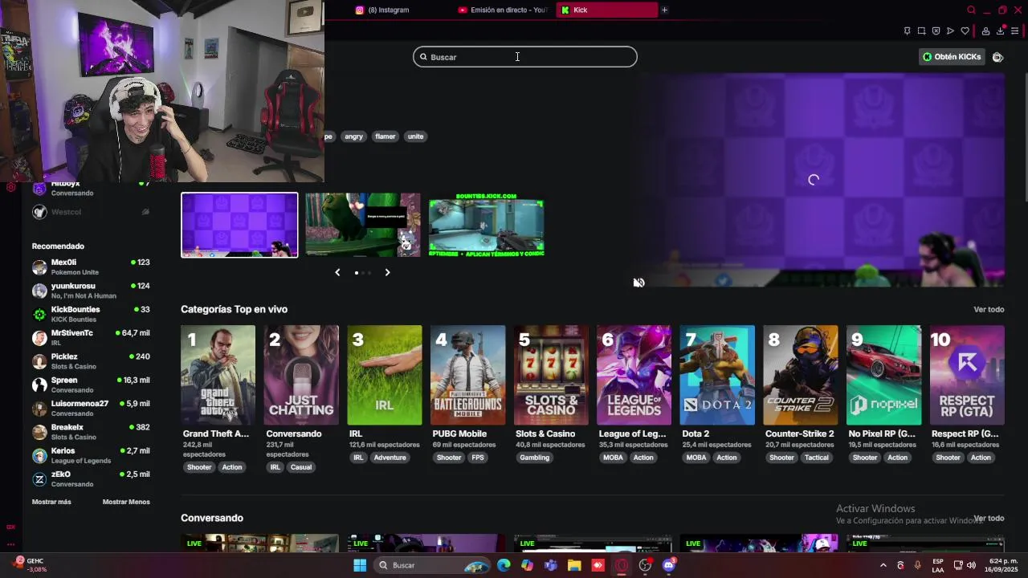The image size is (1028, 578).
Task: Select the bounties.kick.com stream thumbnail
Action: (x=487, y=225)
